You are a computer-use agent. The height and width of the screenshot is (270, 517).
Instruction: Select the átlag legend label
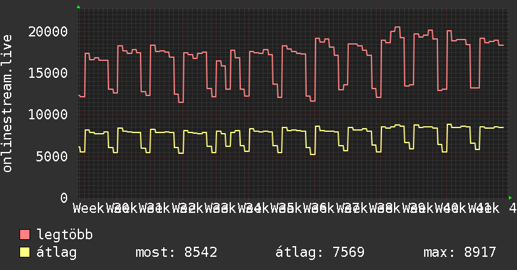[56, 252]
